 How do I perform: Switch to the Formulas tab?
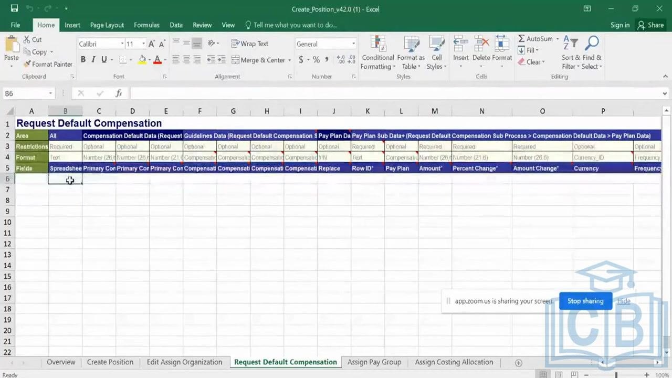146,25
